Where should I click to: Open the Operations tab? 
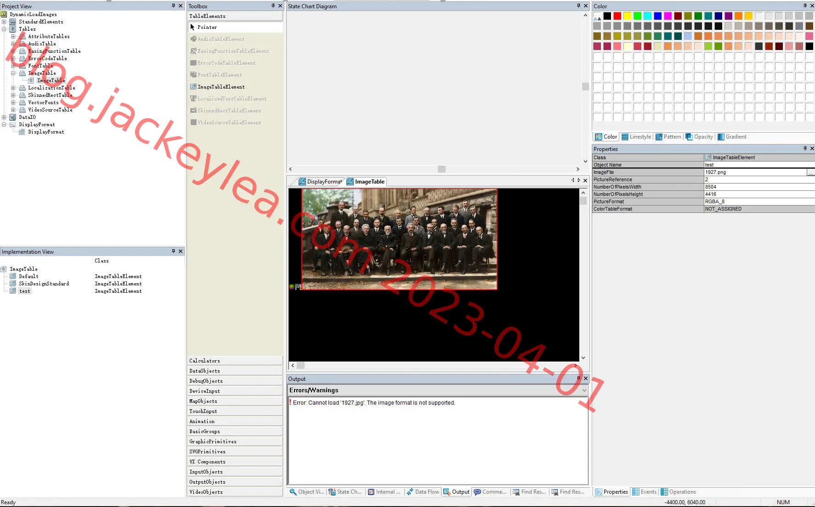pyautogui.click(x=679, y=492)
